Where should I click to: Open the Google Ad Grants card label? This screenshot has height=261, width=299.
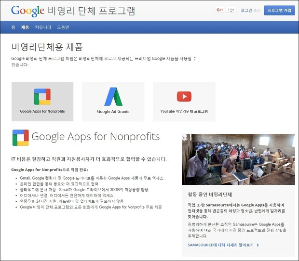pos(113,111)
